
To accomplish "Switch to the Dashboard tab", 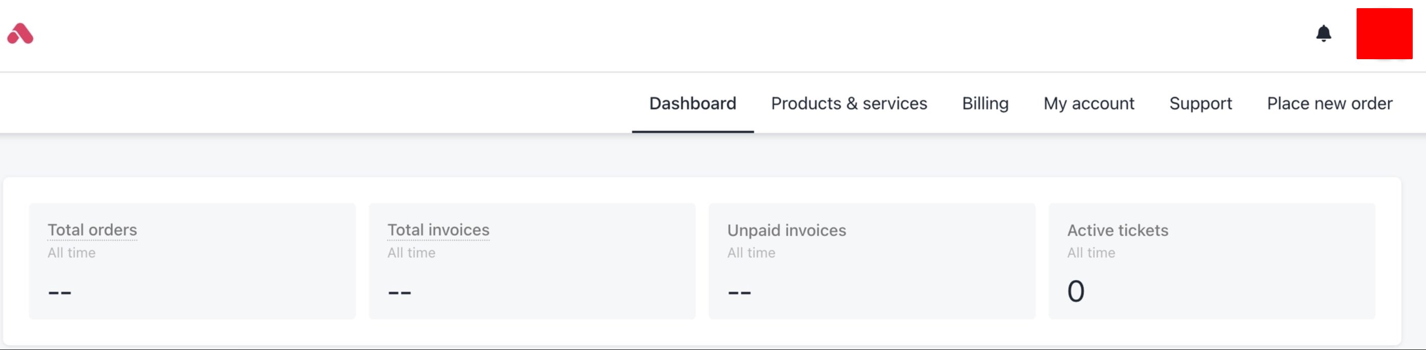I will coord(693,104).
